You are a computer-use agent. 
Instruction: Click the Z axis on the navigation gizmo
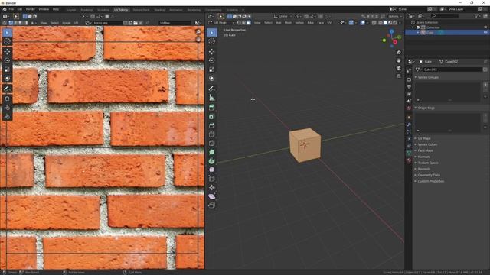click(391, 31)
